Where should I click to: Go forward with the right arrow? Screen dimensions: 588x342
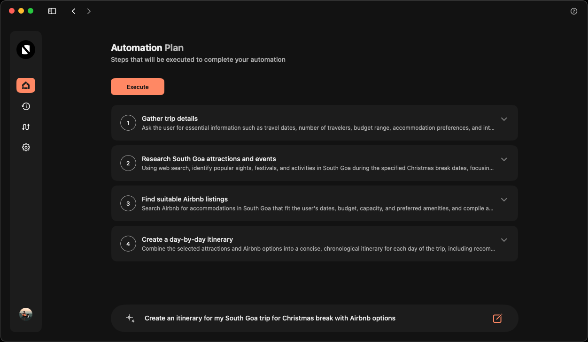click(89, 11)
